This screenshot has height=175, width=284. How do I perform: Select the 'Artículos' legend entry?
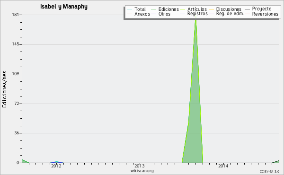coord(197,9)
